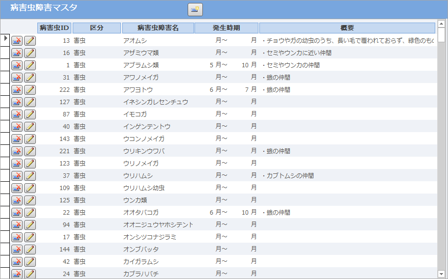Click the 病害虫障害名 column header
The height and width of the screenshot is (279, 448).
pos(158,28)
